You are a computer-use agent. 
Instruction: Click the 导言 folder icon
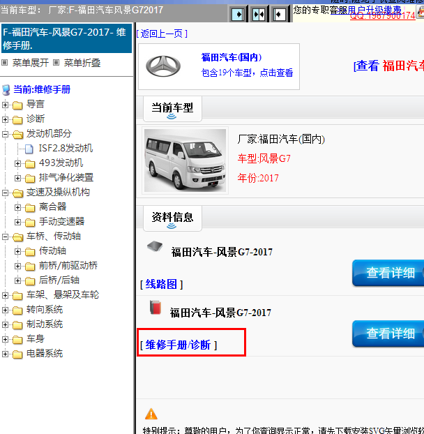(17, 105)
